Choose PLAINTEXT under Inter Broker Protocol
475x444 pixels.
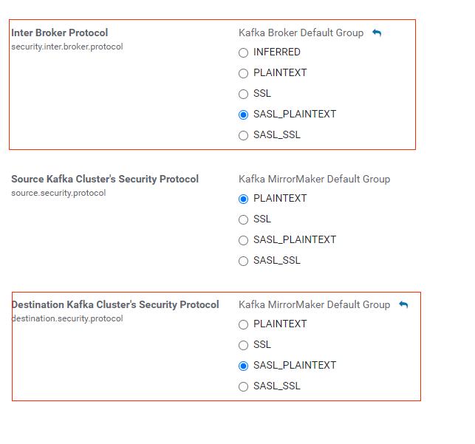(243, 73)
